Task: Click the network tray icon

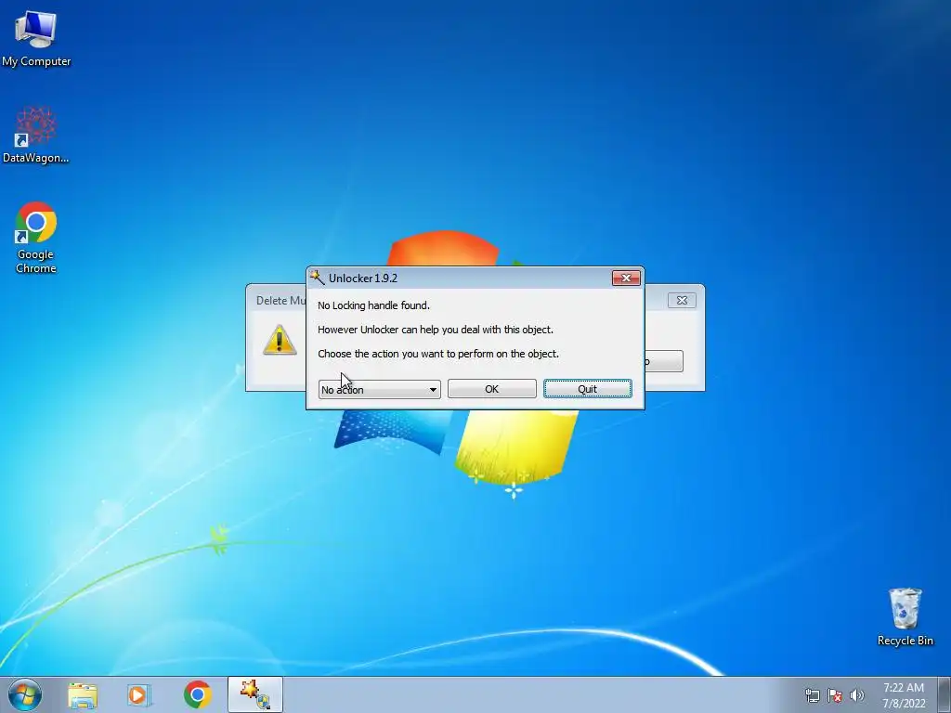Action: [812, 695]
